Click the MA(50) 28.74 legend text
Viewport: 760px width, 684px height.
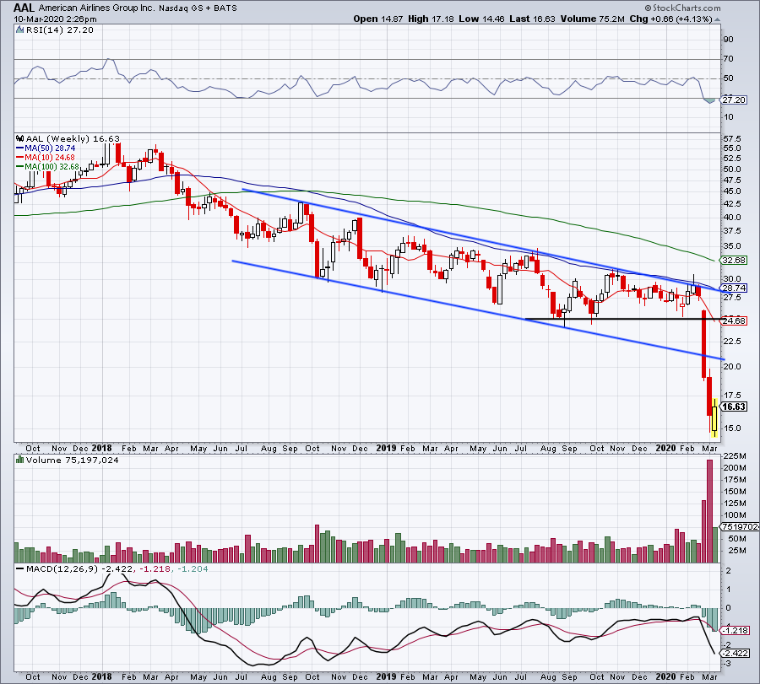pos(50,148)
